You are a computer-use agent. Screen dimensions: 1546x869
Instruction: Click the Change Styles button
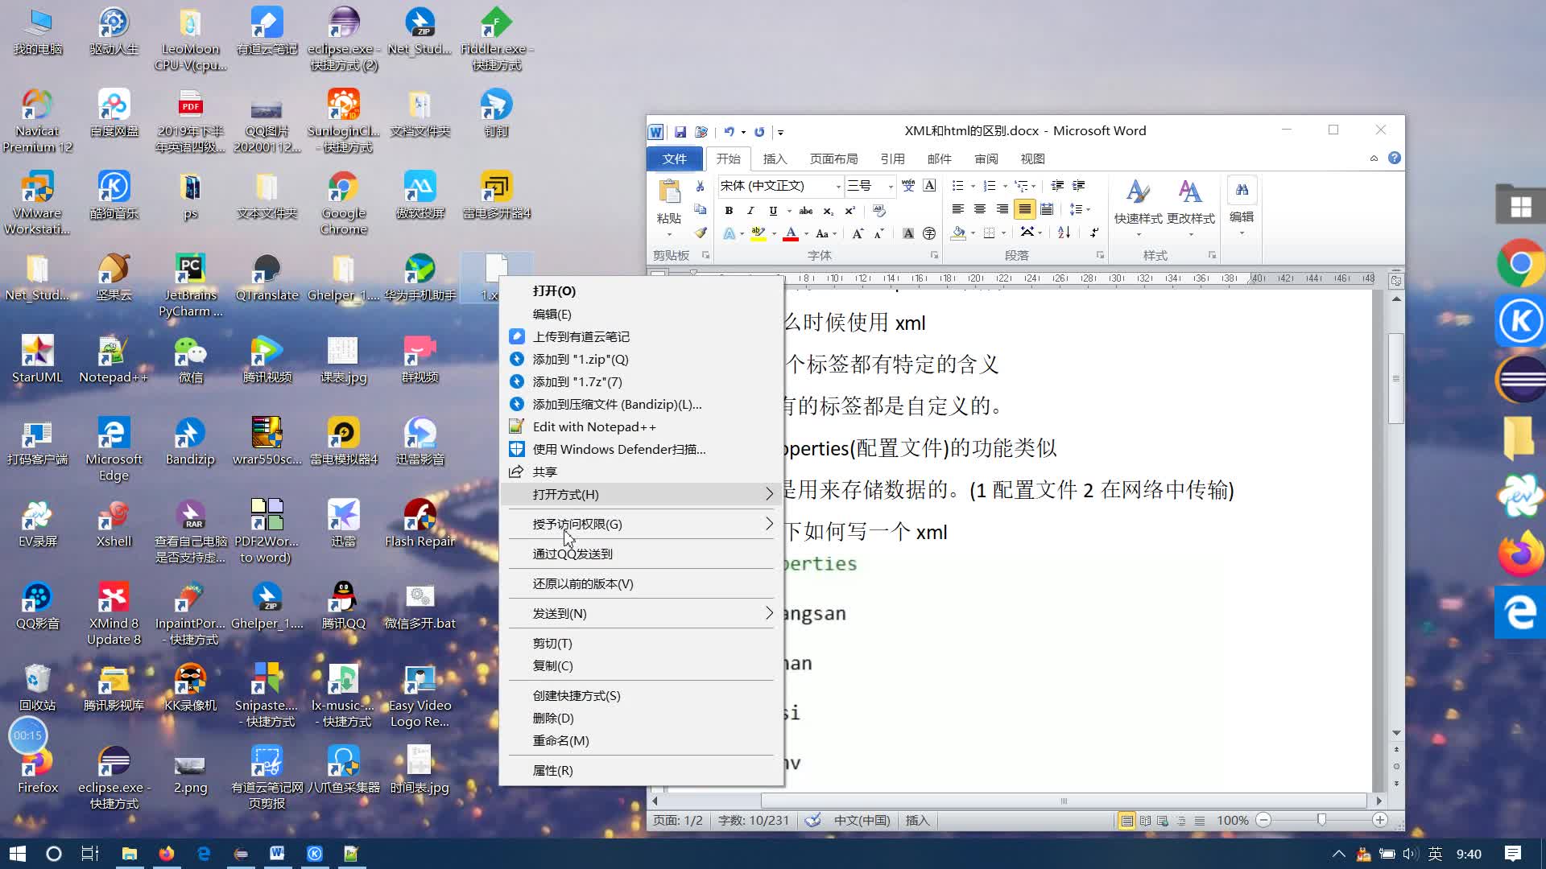coord(1190,208)
